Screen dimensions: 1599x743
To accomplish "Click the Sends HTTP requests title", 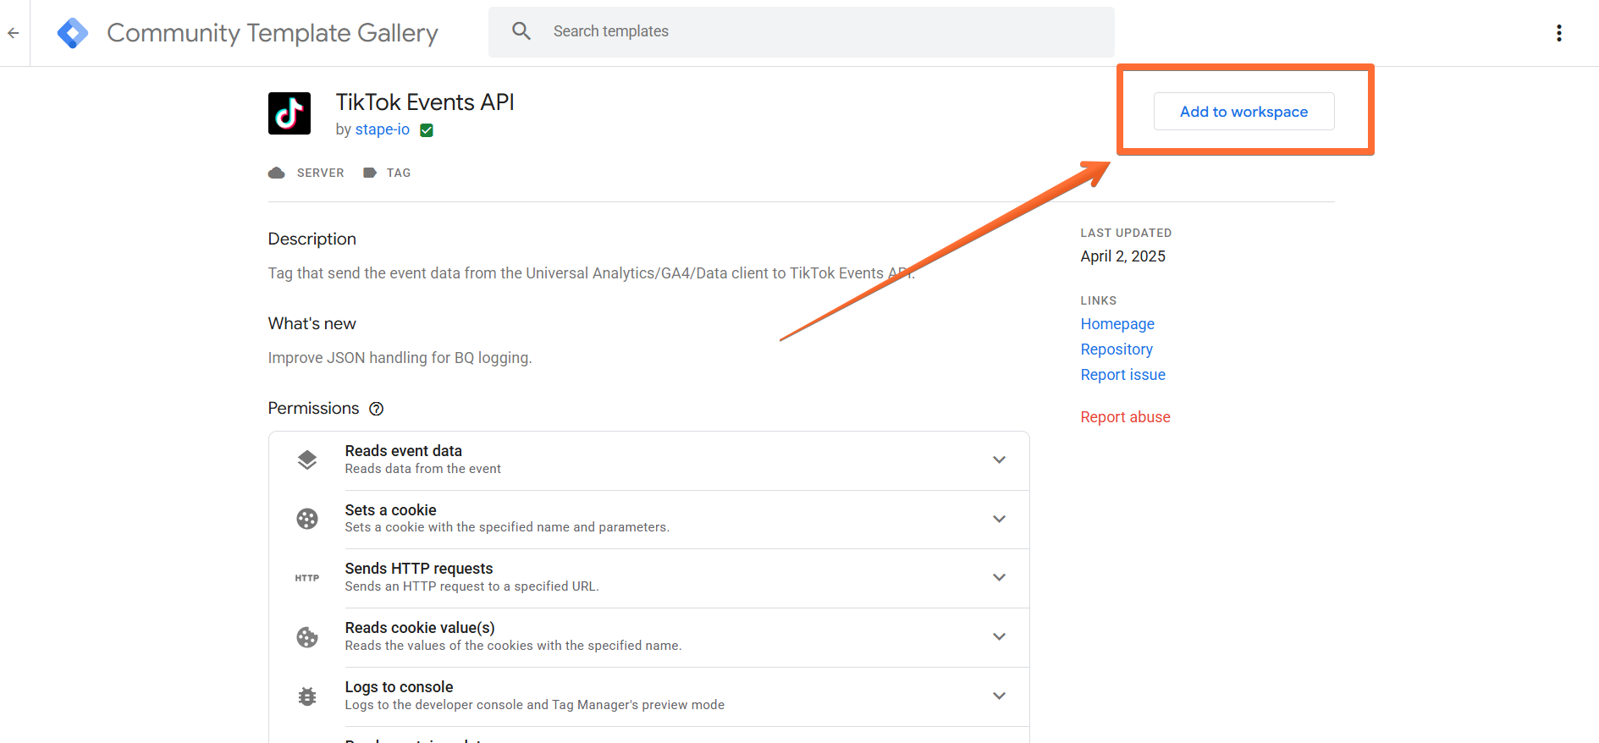I will 419,569.
